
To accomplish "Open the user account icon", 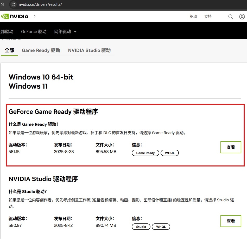I will (x=242, y=17).
